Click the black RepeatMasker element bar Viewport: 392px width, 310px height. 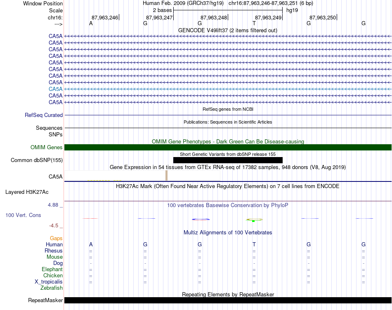click(x=228, y=300)
